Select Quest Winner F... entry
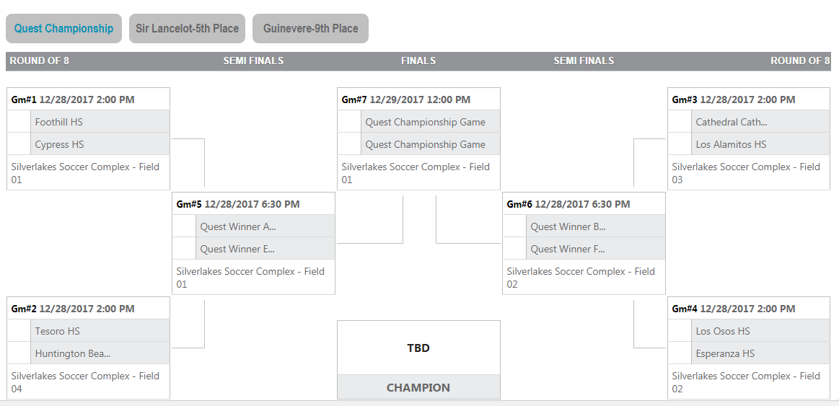Screen dimensions: 839x406 click(568, 249)
